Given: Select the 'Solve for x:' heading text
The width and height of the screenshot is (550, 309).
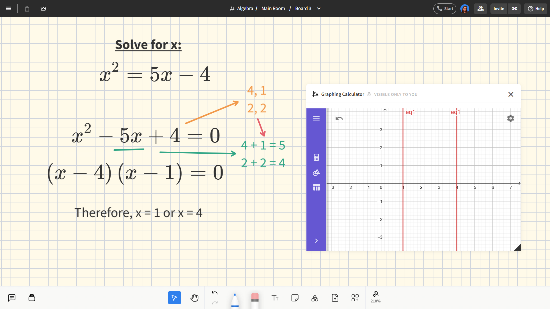Looking at the screenshot, I should tap(148, 45).
